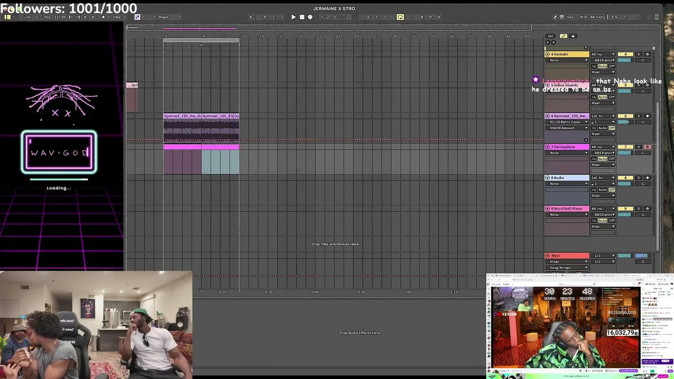Arm the 6 Gymnast track for recording
The width and height of the screenshot is (674, 379).
(648, 116)
